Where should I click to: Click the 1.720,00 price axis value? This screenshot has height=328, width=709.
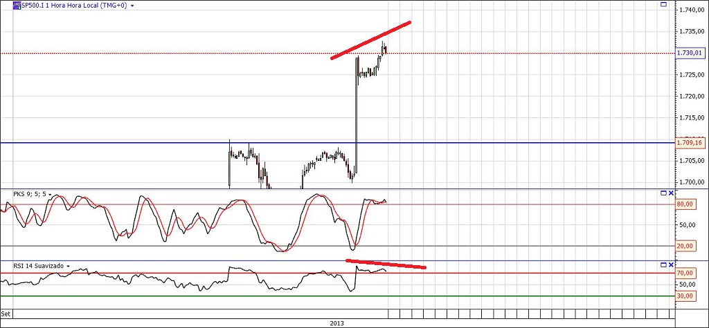(x=691, y=97)
